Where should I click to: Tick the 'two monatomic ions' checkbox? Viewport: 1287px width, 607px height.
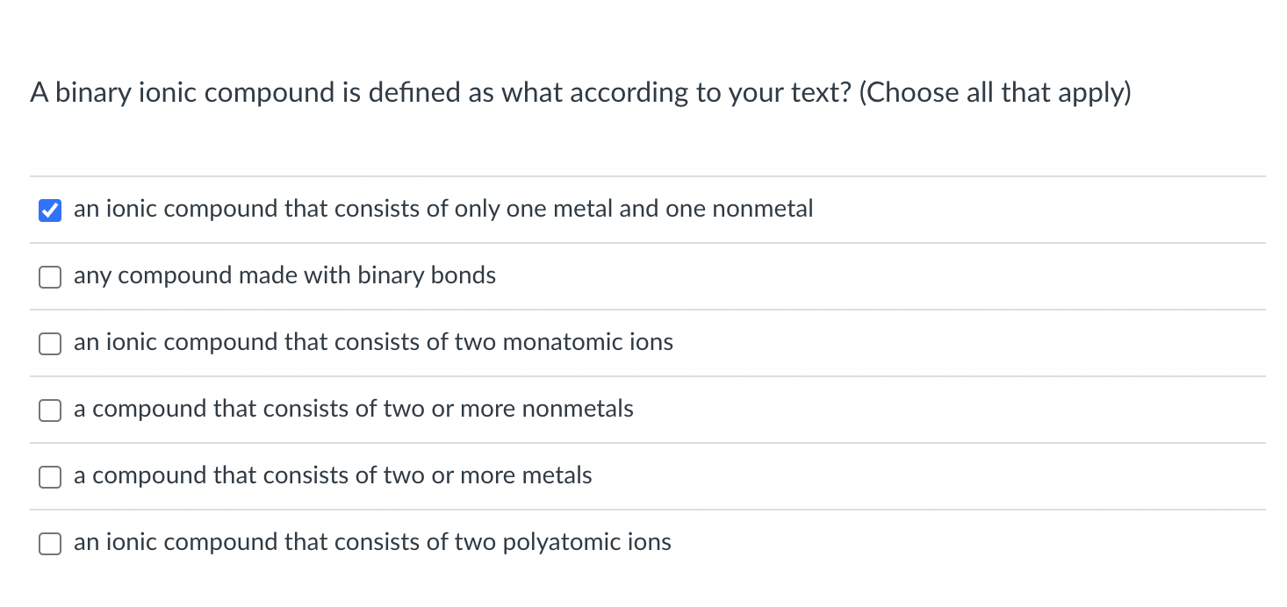pos(50,344)
